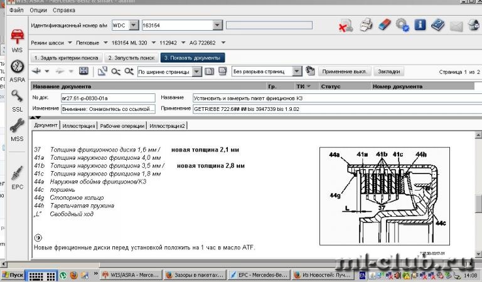Image resolution: width=482 pixels, height=282 pixels.
Task: Click the back navigation arrow
Action: click(36, 71)
